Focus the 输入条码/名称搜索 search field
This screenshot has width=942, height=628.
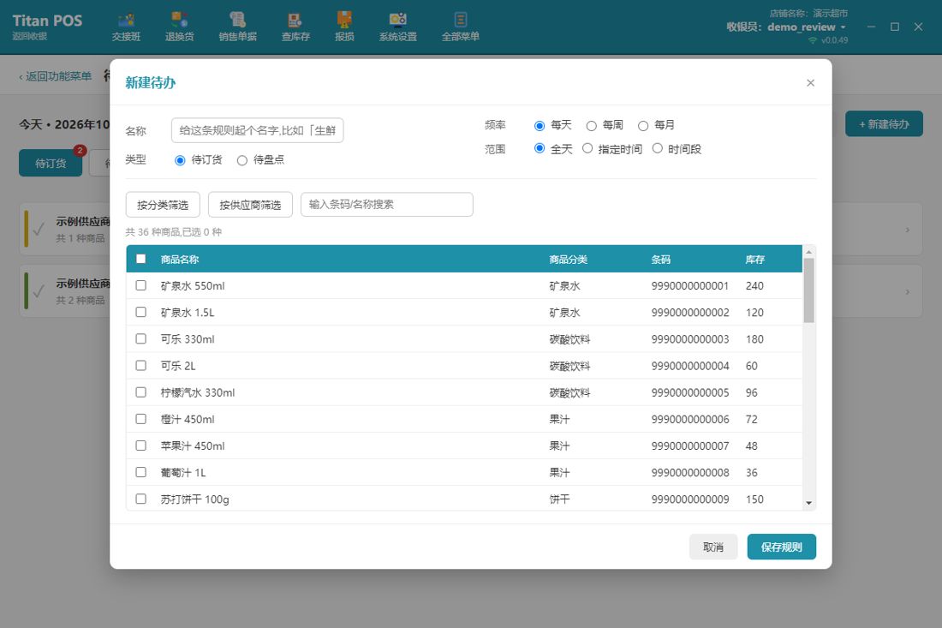[387, 204]
